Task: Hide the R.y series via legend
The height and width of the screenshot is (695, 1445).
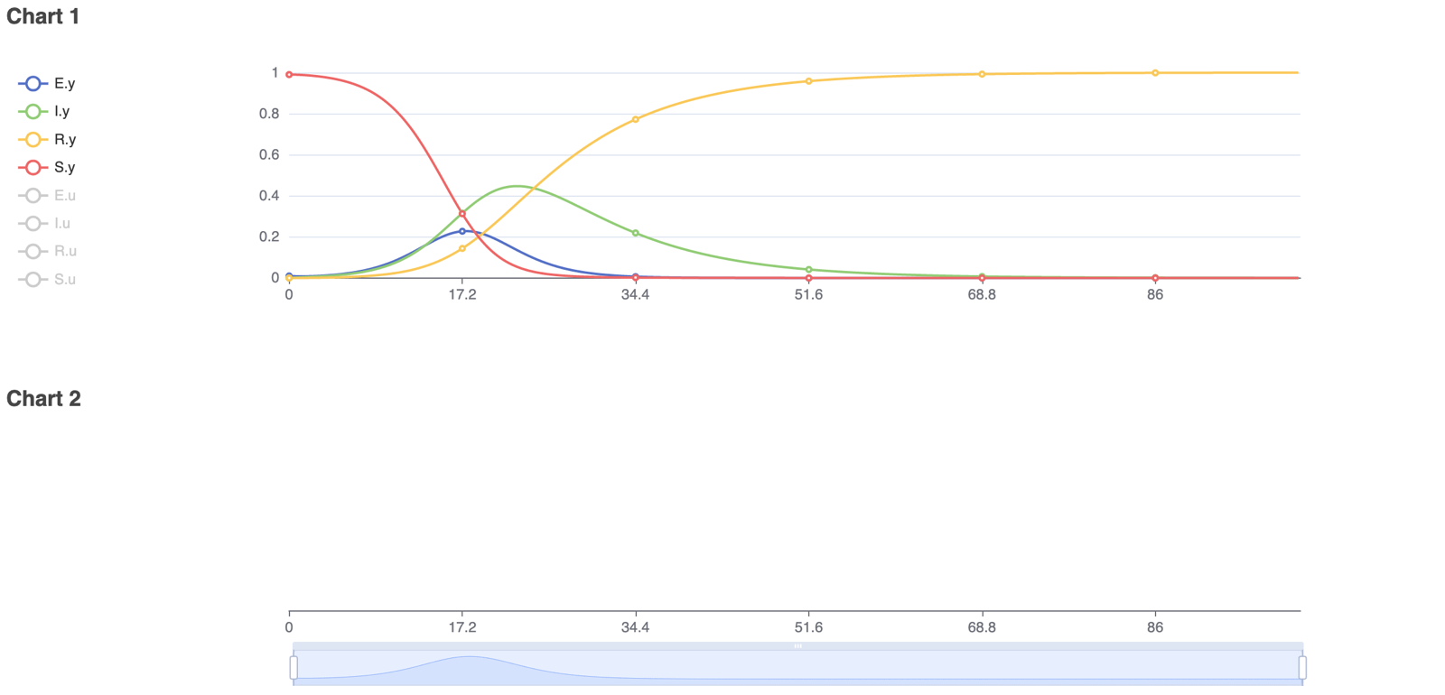Action: [47, 139]
